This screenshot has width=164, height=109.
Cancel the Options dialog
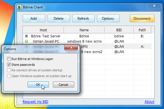pyautogui.click(x=63, y=84)
